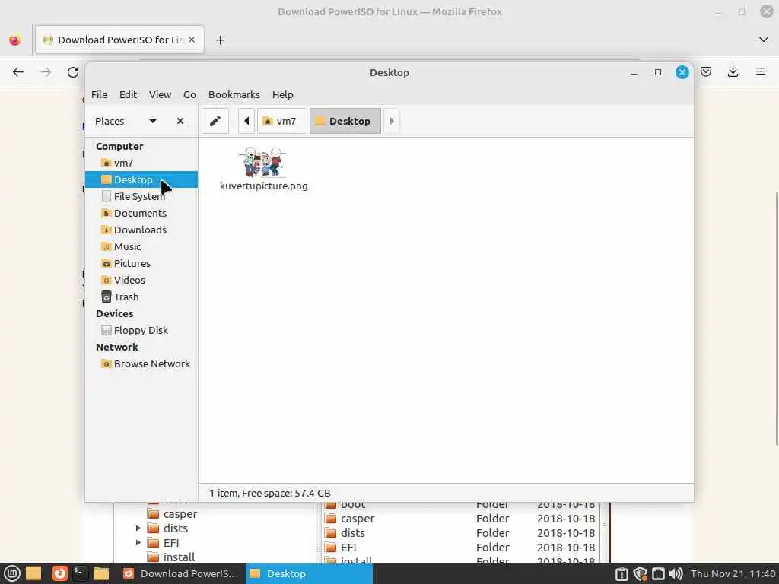Open Pictures folder in sidebar
The width and height of the screenshot is (779, 584).
(141, 263)
